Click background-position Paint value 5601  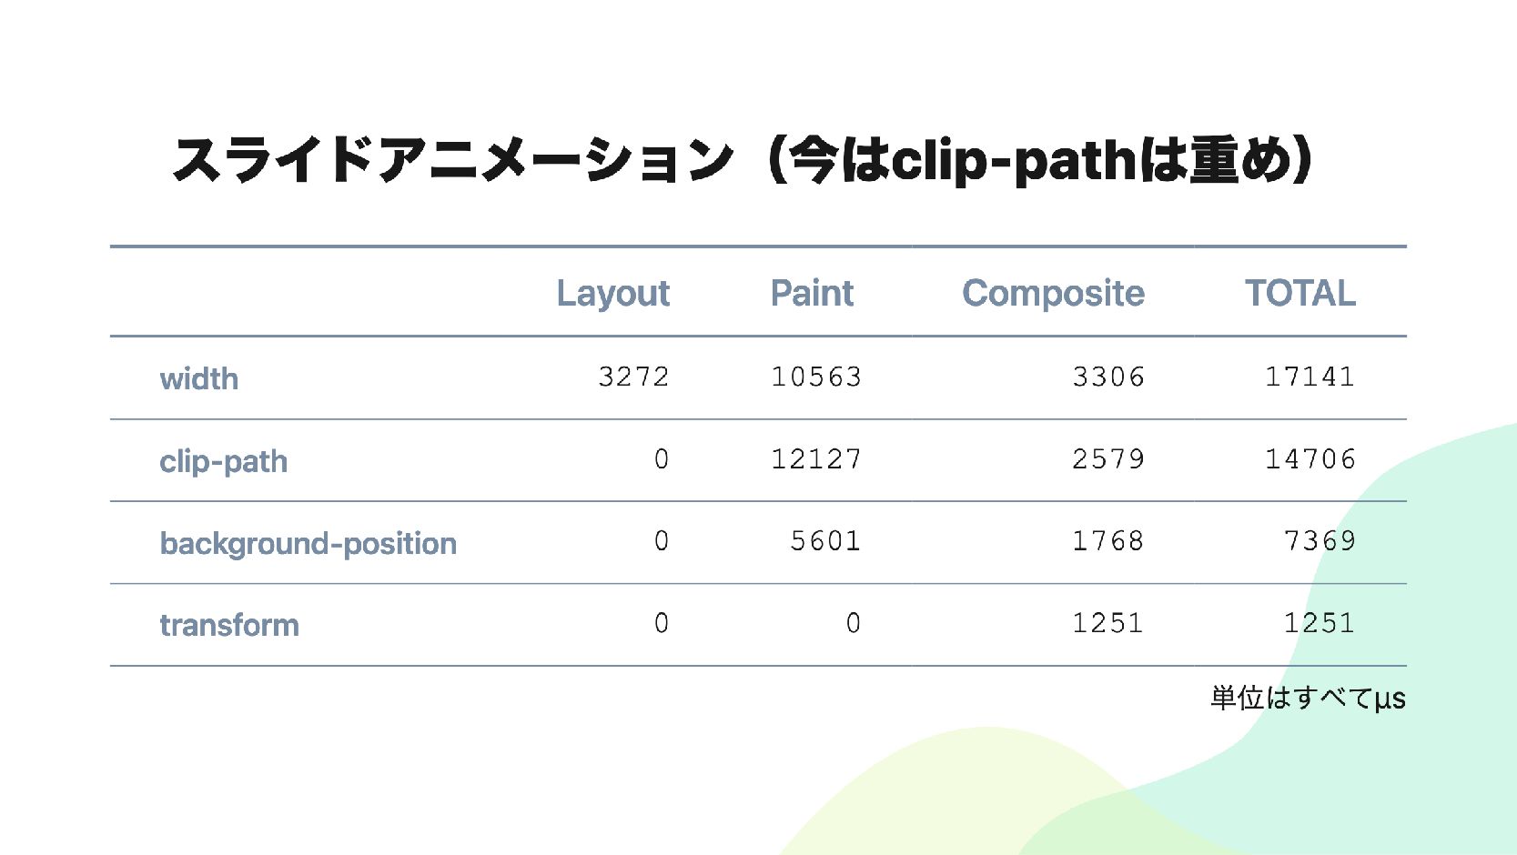pos(824,541)
